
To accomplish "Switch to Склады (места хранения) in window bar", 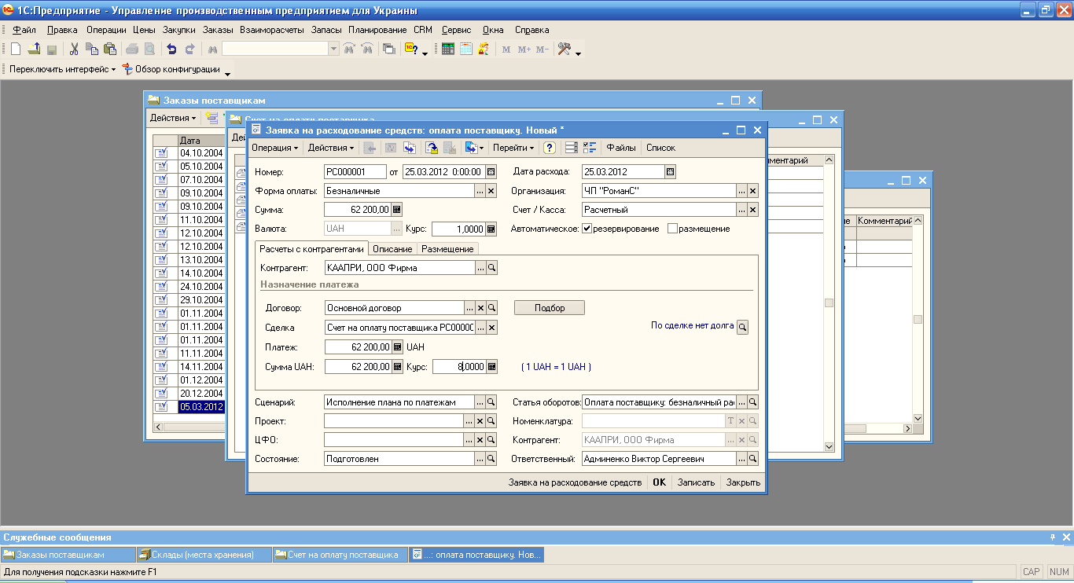I will click(204, 555).
